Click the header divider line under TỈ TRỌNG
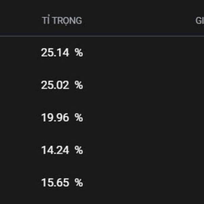The width and height of the screenshot is (204, 204). (x=102, y=36)
